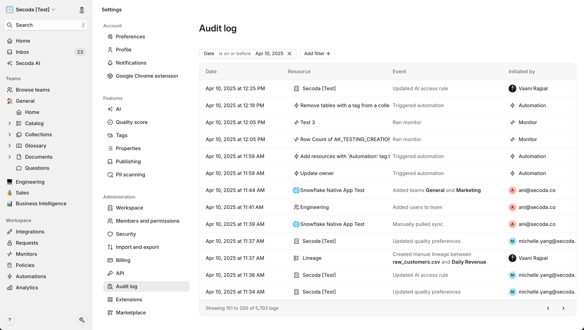Click the help question mark icon

[x=10, y=320]
